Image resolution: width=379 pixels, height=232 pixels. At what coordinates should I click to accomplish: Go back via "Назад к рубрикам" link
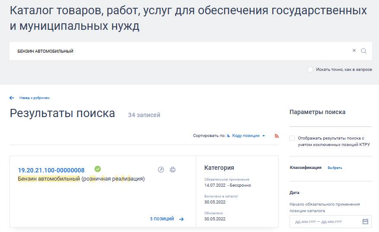click(34, 98)
